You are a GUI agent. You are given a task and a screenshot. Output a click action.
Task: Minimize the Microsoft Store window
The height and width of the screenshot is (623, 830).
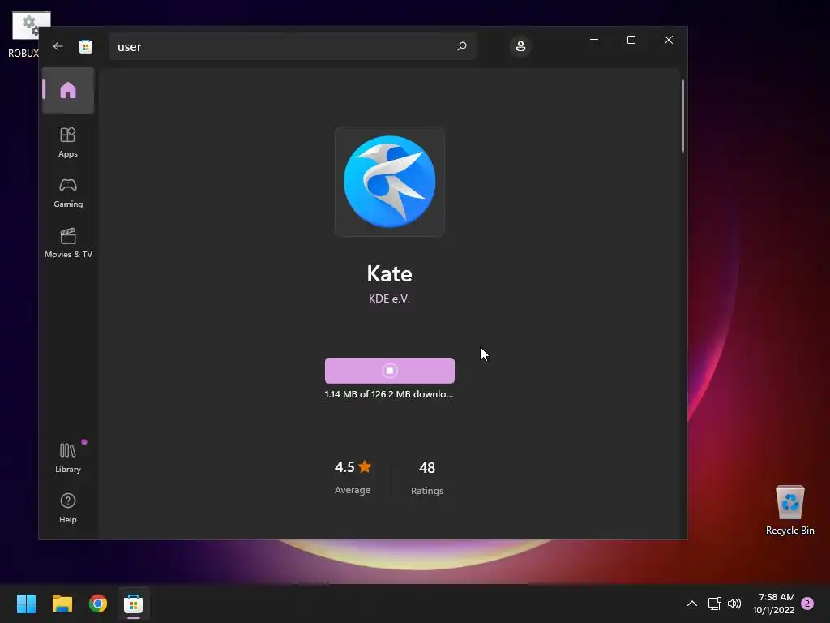pyautogui.click(x=594, y=40)
